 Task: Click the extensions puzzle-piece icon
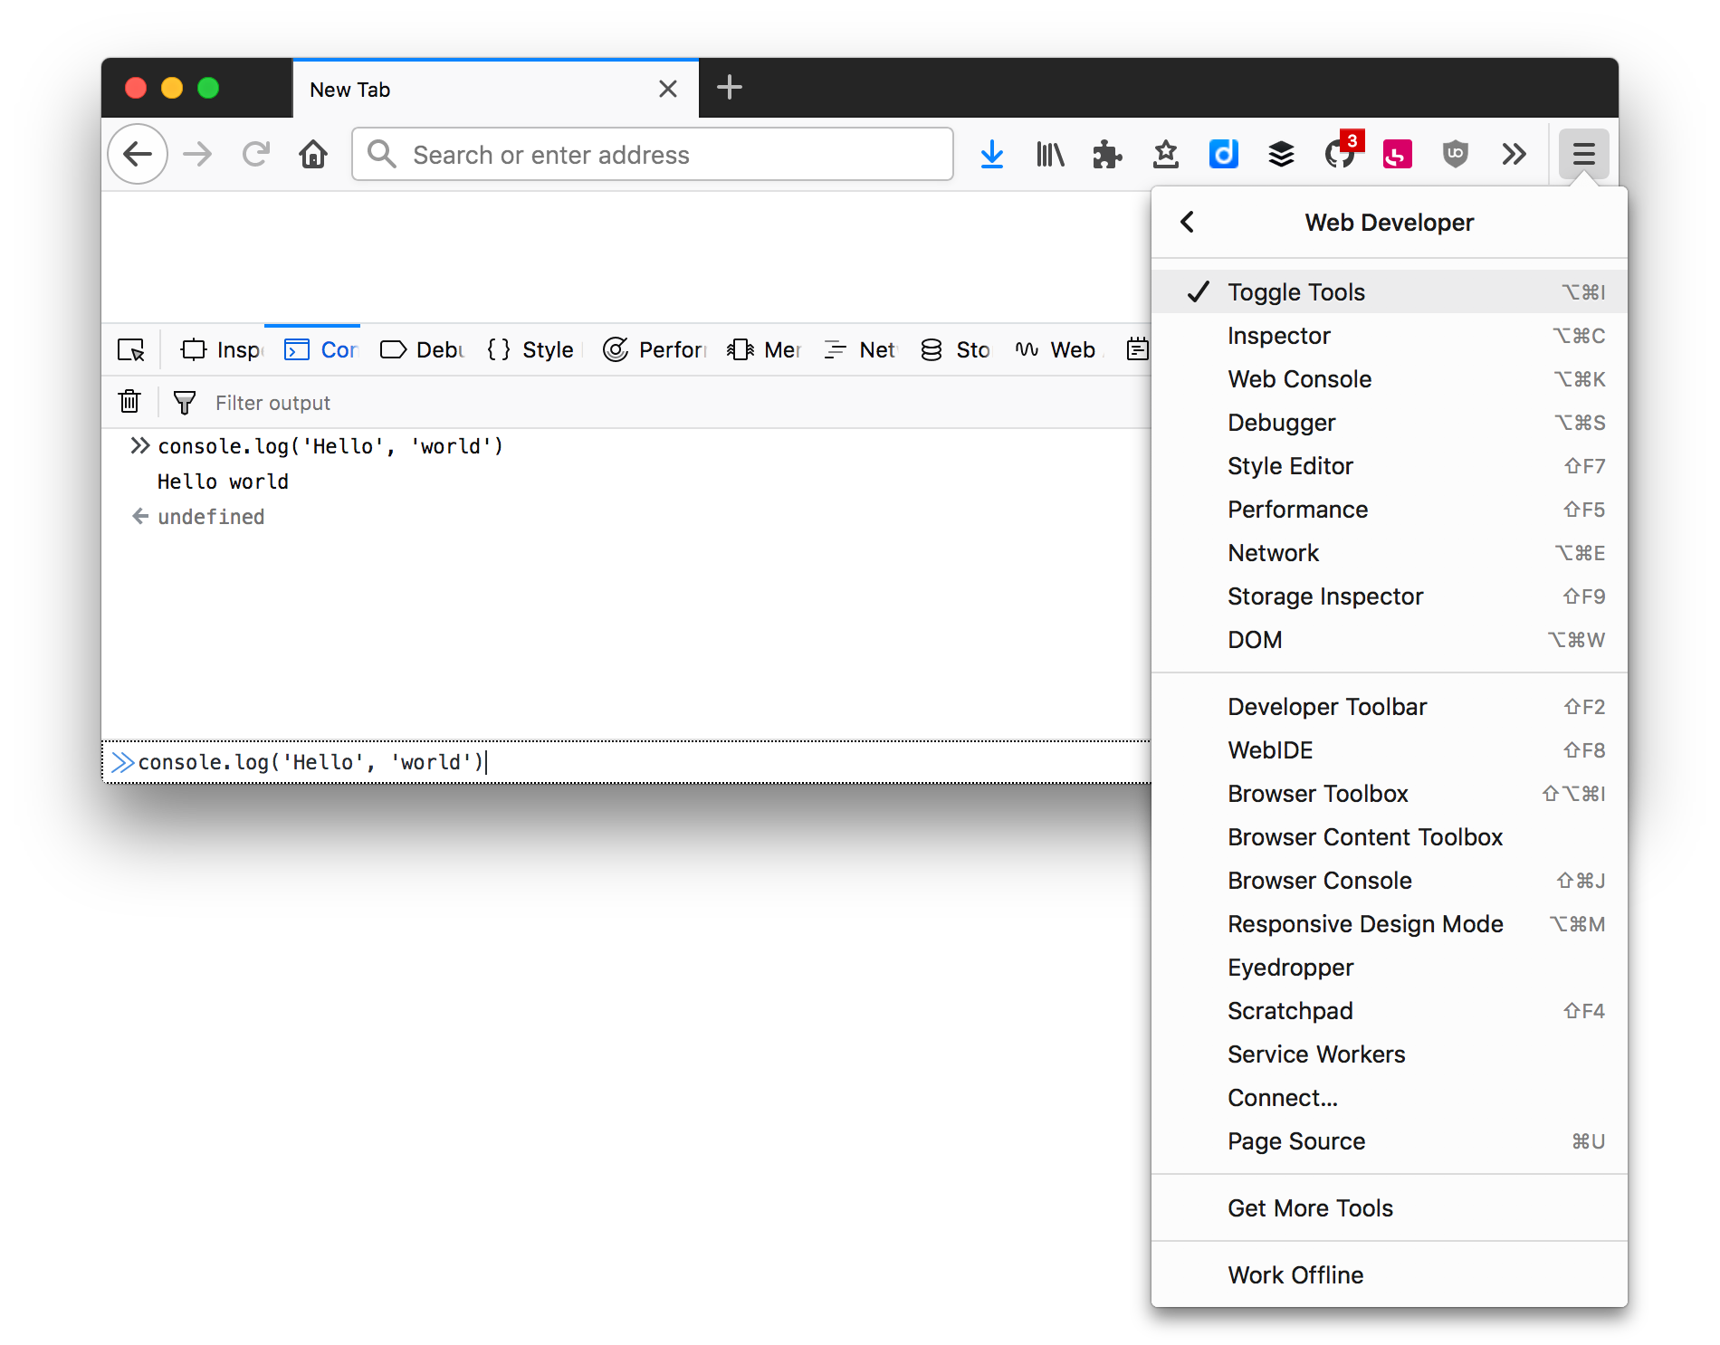1107,154
